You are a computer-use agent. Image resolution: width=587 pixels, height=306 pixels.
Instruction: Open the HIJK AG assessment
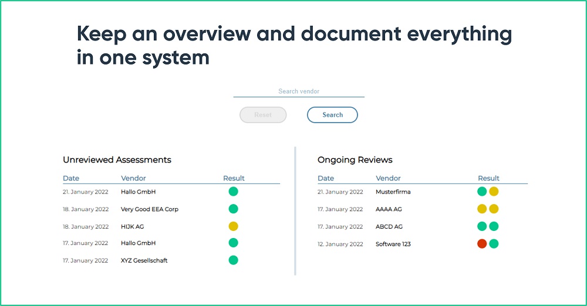(133, 226)
